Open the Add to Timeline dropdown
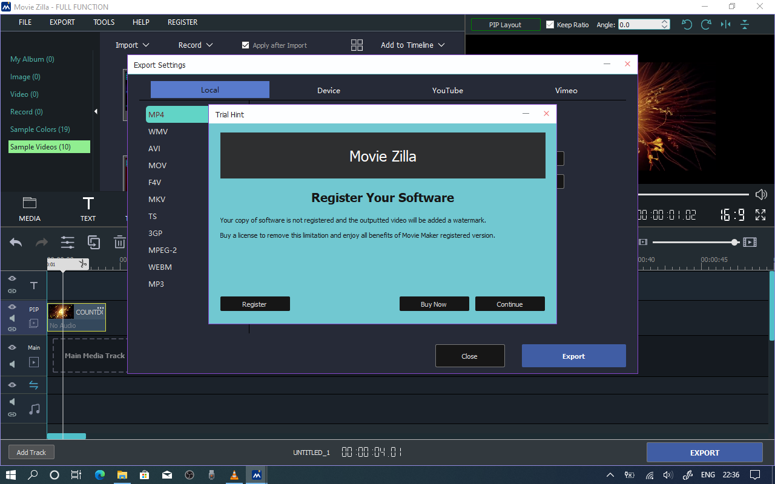The width and height of the screenshot is (775, 484). tap(413, 45)
